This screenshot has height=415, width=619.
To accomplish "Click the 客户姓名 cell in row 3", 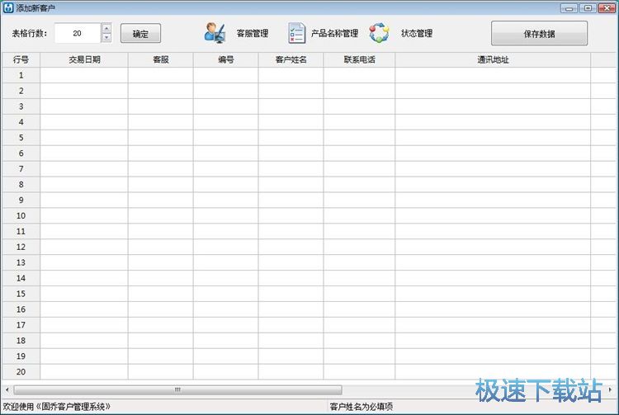I will tap(291, 106).
